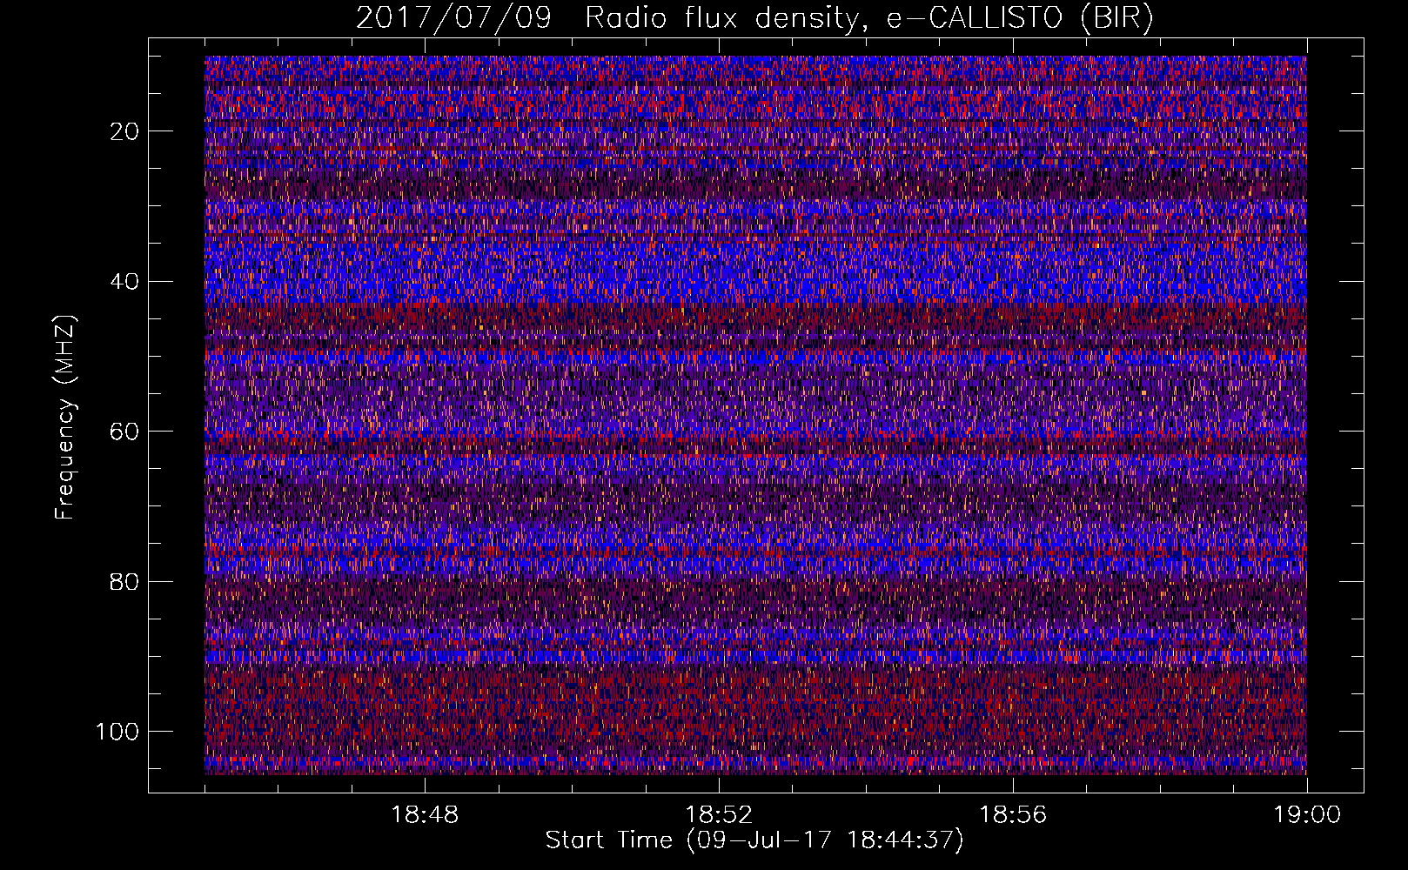Click the 18:56 time axis label

(1013, 815)
